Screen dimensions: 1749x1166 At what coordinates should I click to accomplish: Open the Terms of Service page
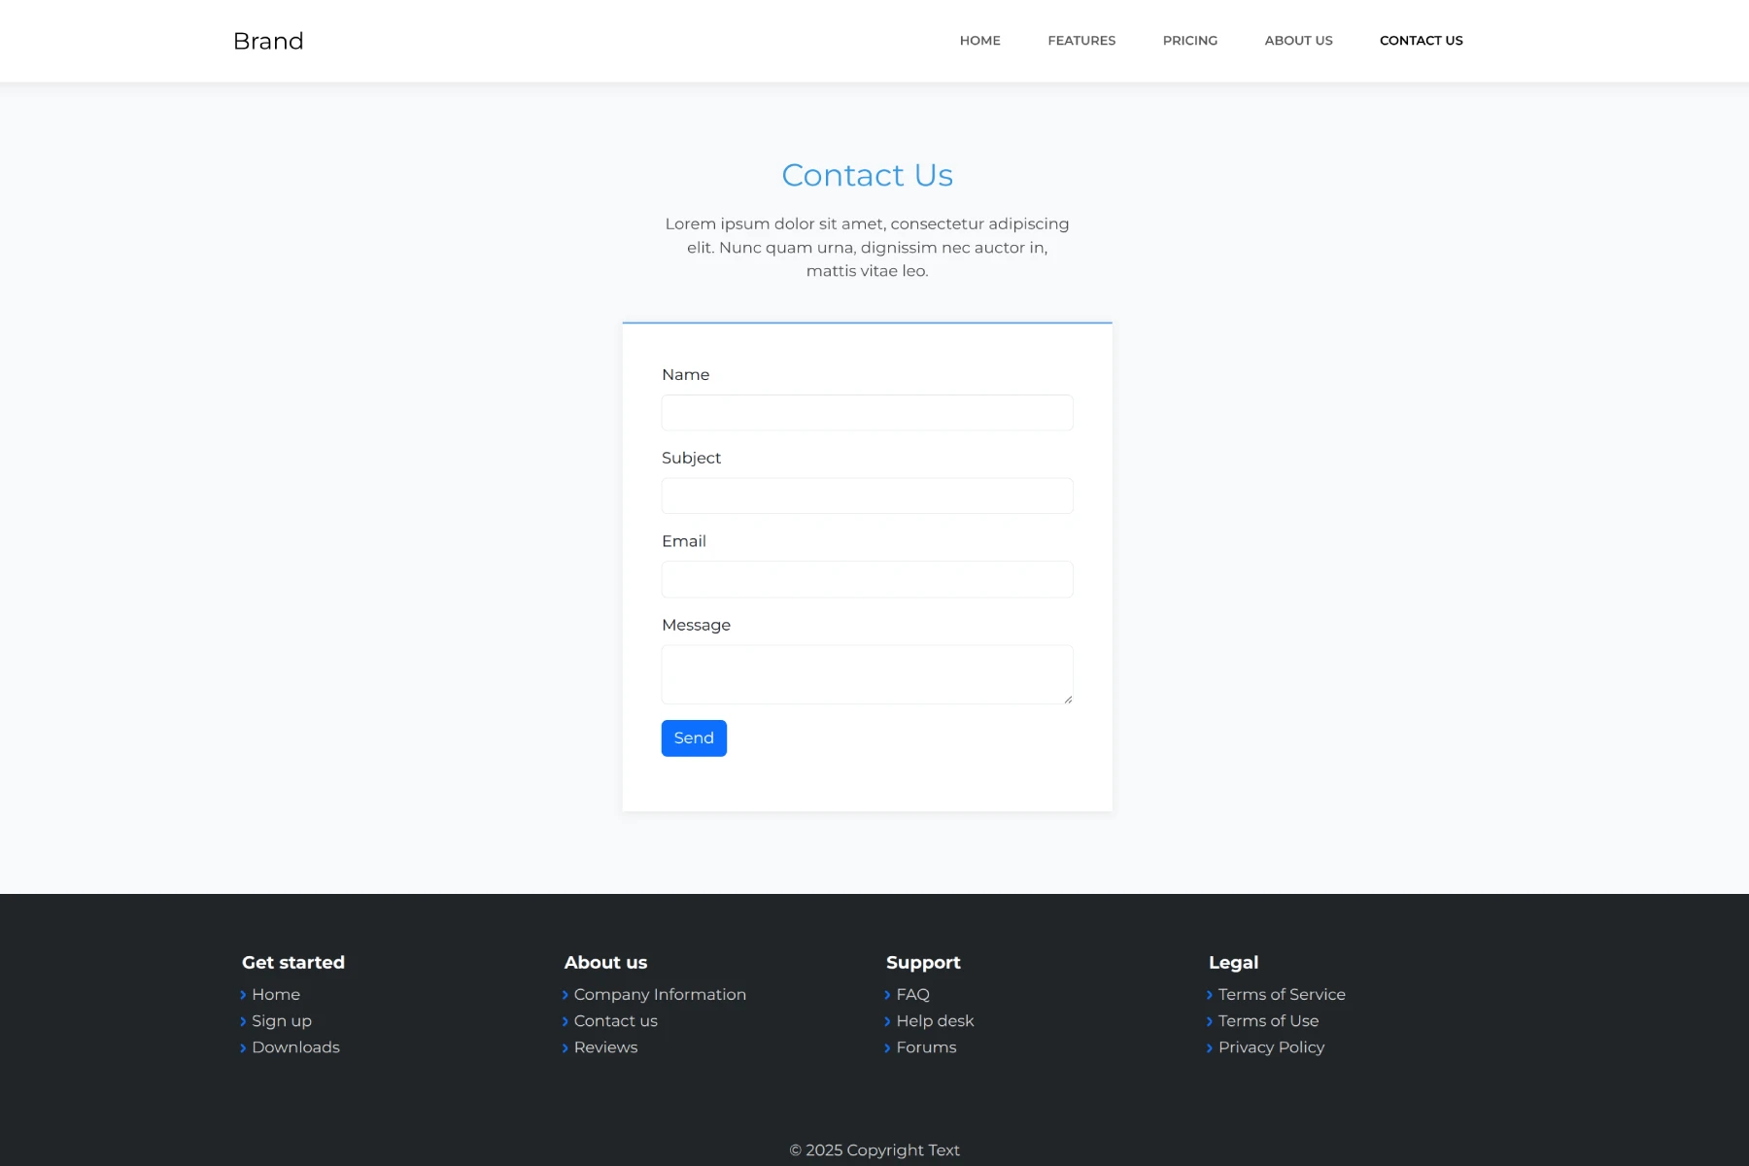click(x=1281, y=994)
